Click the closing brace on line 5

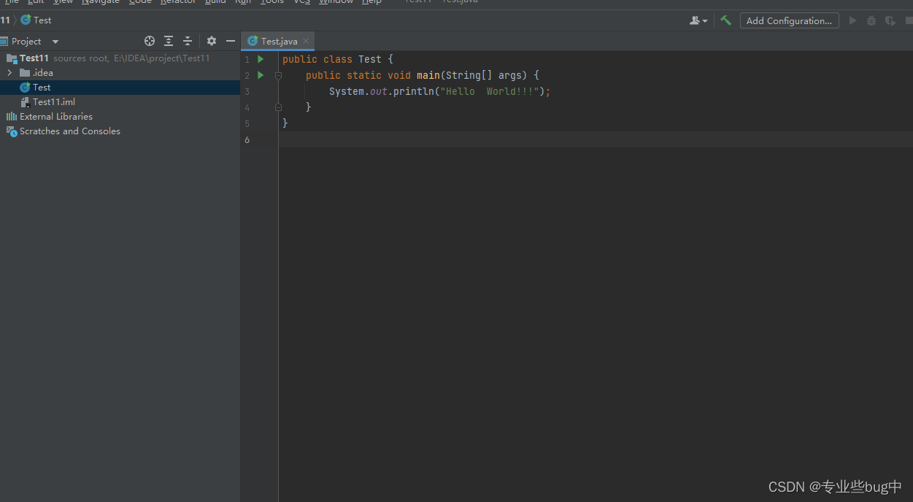[285, 124]
